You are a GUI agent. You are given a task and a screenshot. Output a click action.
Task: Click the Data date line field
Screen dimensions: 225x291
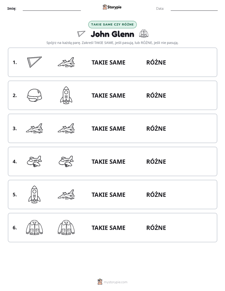tap(194, 9)
